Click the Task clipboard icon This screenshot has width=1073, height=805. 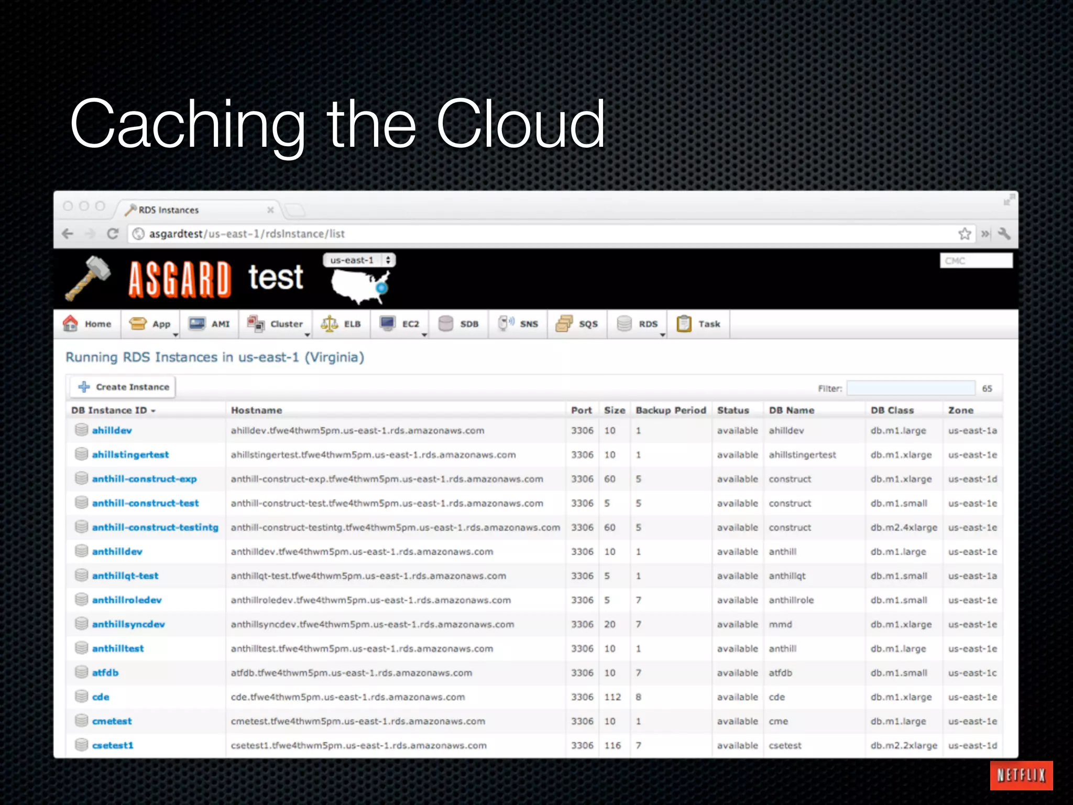[684, 323]
